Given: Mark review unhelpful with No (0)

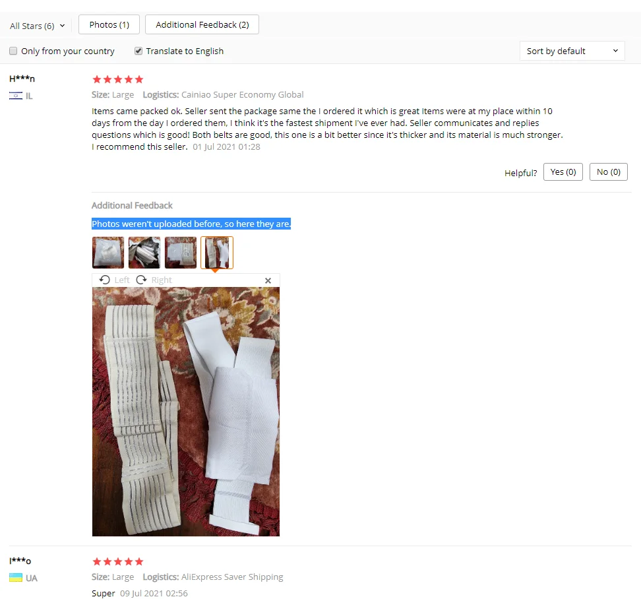Looking at the screenshot, I should point(608,172).
